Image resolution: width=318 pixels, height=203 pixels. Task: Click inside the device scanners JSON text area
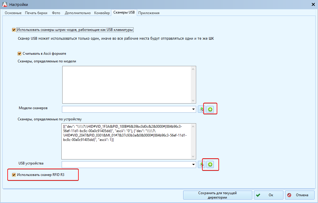pos(126,147)
